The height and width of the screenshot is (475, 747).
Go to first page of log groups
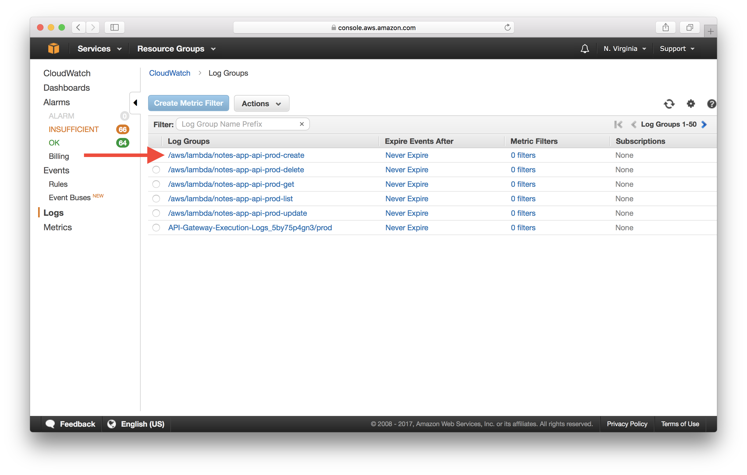click(618, 125)
